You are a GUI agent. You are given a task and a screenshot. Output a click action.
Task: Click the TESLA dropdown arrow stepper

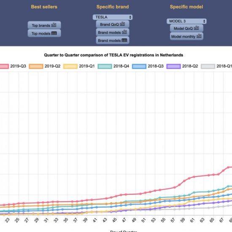tap(130, 17)
